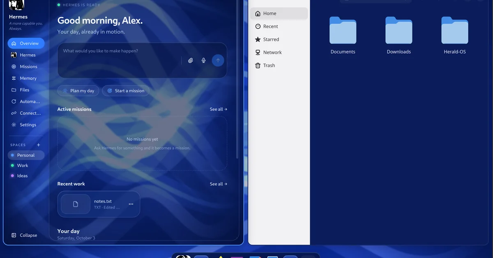Open Overview in the Hermes sidebar
The height and width of the screenshot is (258, 493).
coord(26,43)
